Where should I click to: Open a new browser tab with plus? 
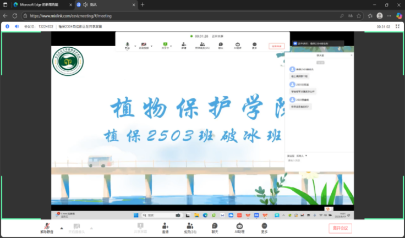143,4
